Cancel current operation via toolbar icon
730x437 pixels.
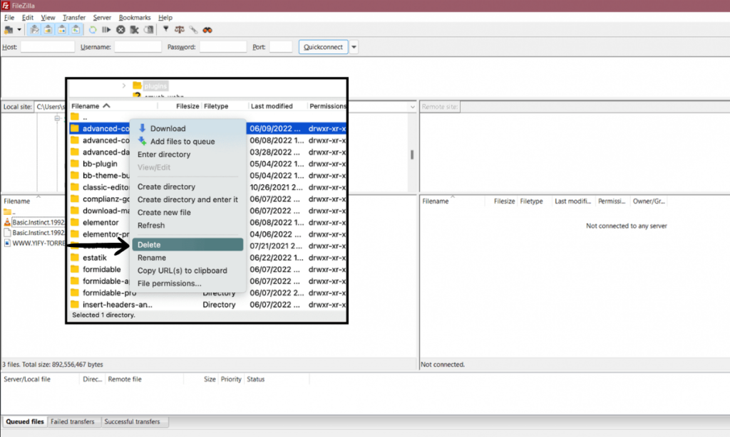(120, 30)
